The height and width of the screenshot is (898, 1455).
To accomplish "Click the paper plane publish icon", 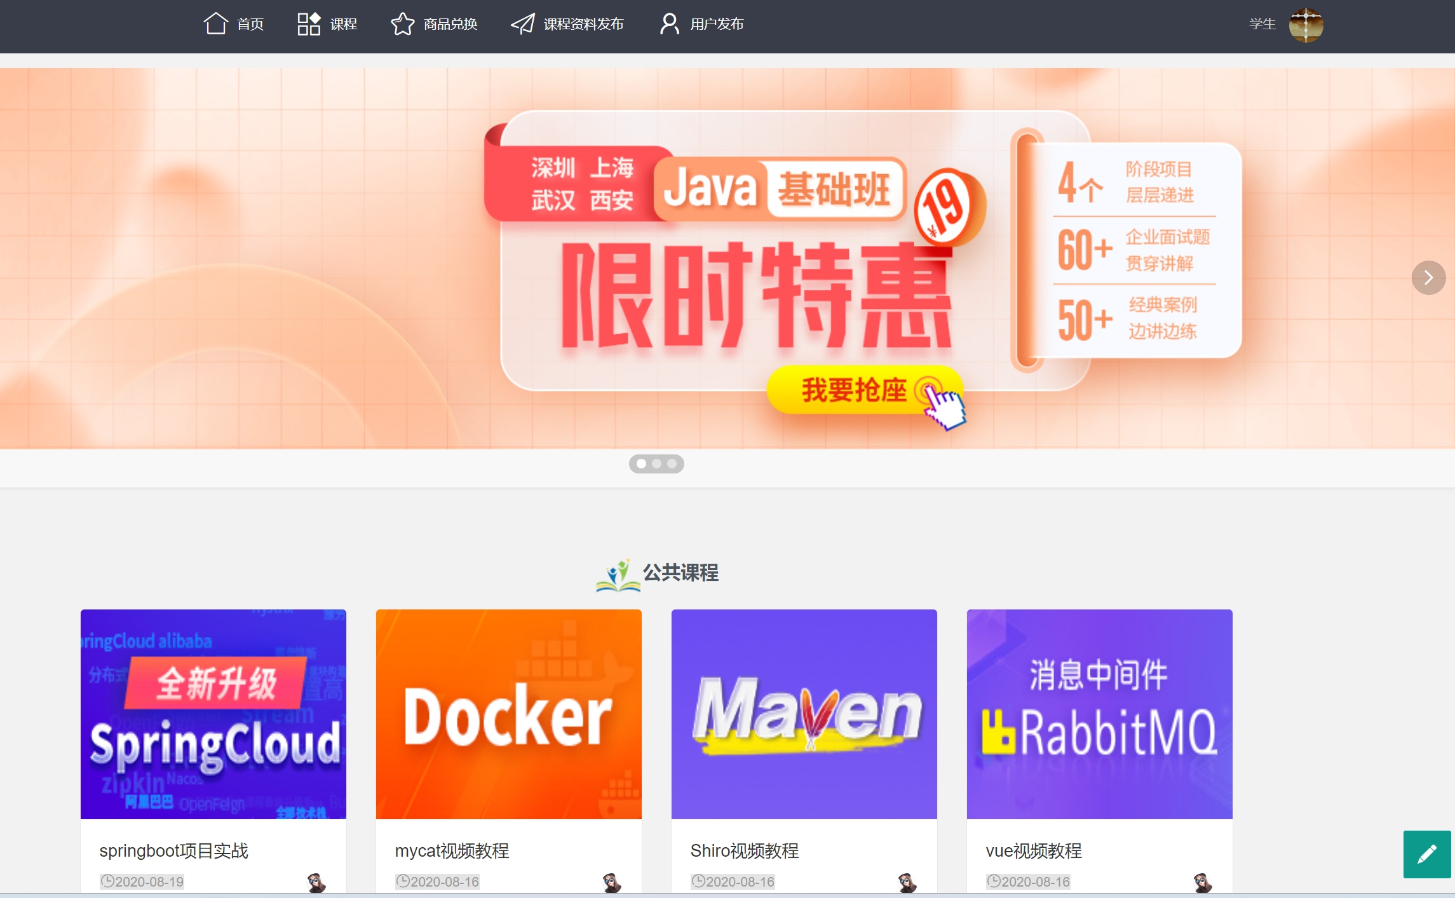I will (x=523, y=24).
